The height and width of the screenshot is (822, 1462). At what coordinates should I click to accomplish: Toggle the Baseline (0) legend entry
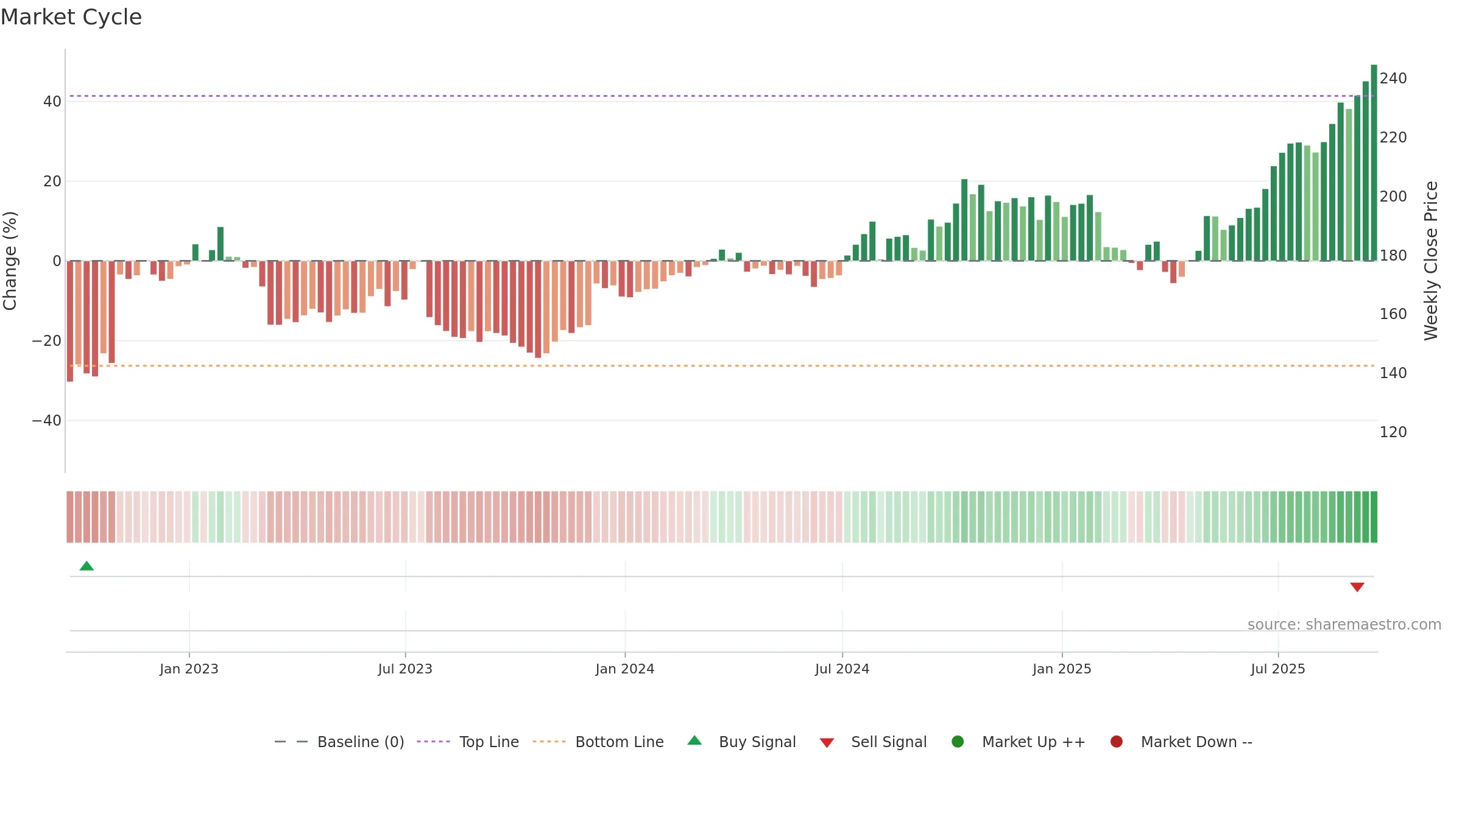[x=339, y=742]
